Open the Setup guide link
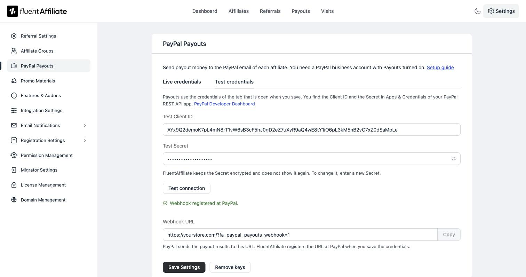 pyautogui.click(x=440, y=68)
